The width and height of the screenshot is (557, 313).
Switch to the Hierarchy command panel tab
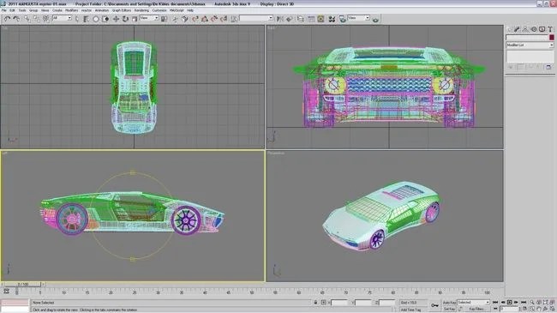(x=525, y=29)
